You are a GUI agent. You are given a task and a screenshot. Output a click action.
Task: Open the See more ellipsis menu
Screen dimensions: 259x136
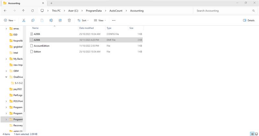coord(114,20)
